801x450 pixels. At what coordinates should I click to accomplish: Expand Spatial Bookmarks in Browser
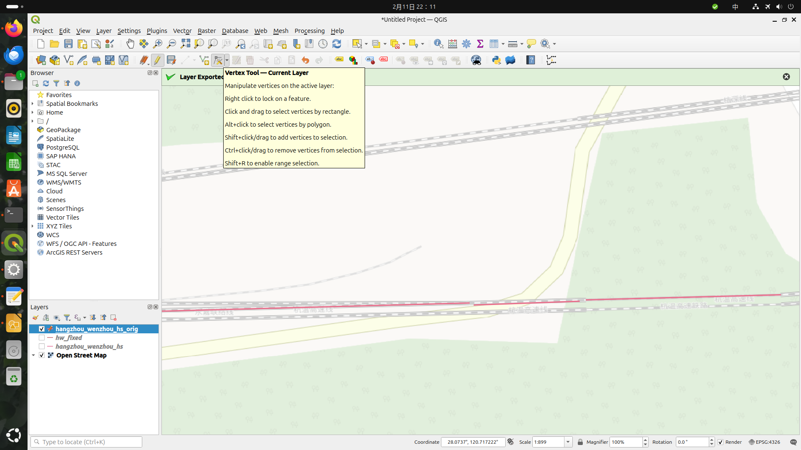(33, 103)
